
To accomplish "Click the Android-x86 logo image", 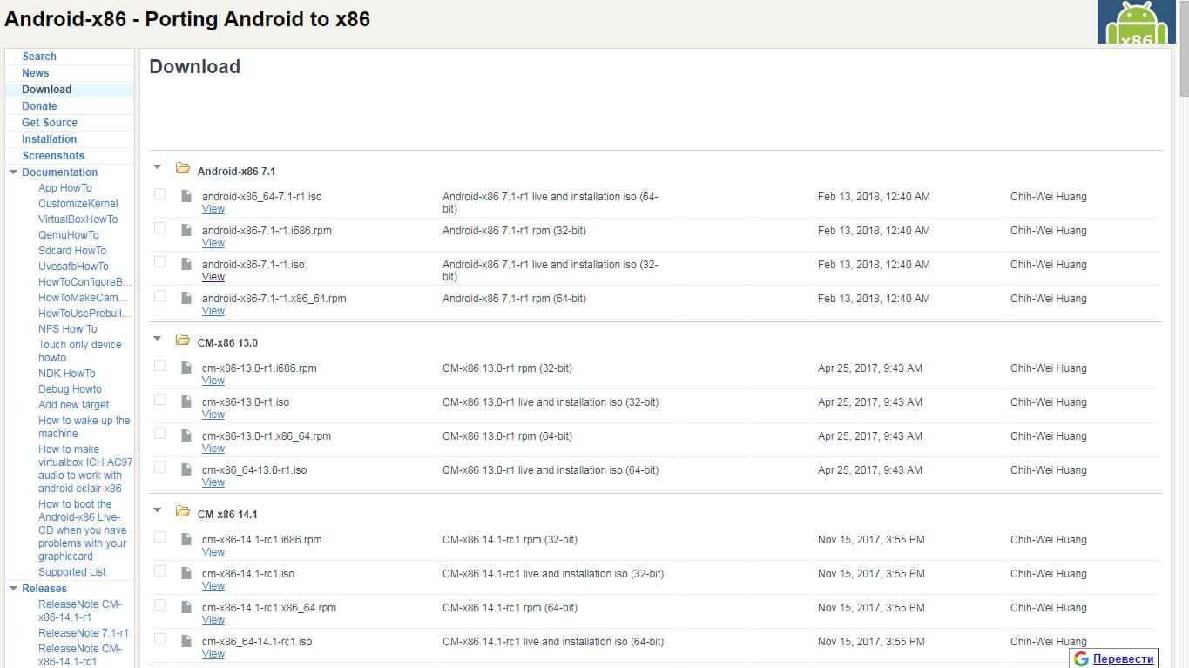I will pos(1136,22).
